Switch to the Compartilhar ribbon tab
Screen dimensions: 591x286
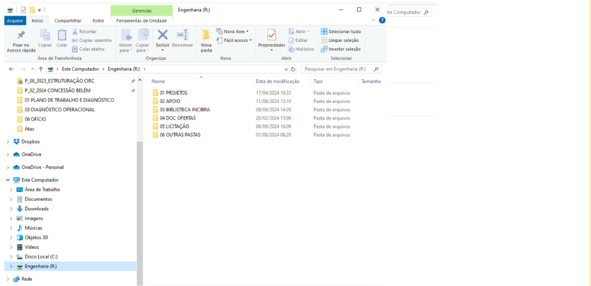pyautogui.click(x=68, y=21)
